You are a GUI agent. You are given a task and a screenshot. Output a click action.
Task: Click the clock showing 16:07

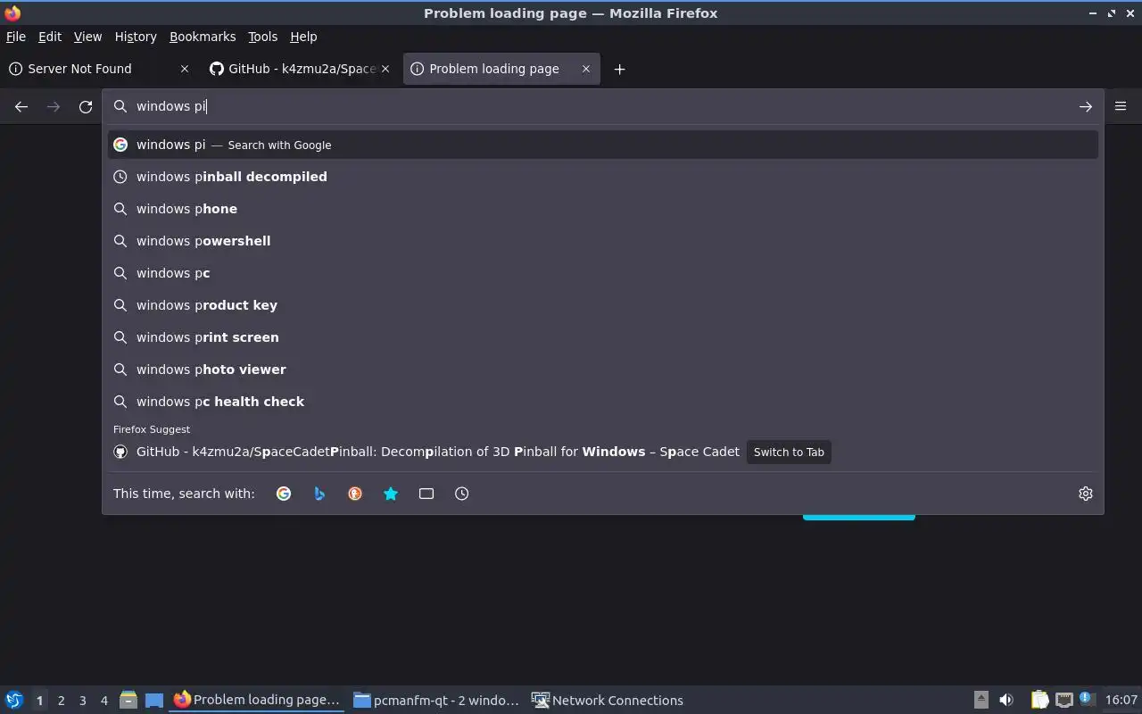click(x=1121, y=700)
